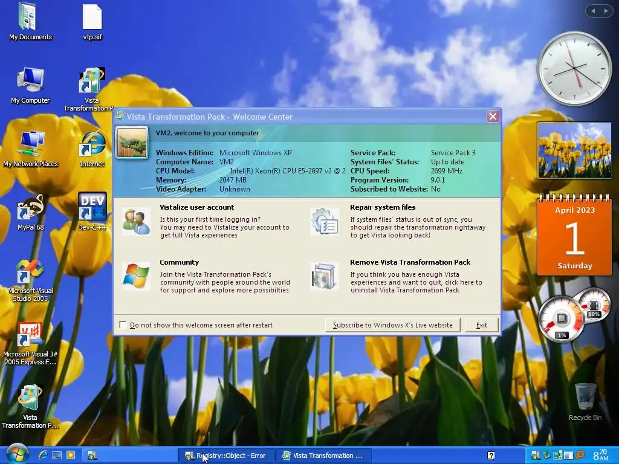
Task: Click the Remove Vista Transformation Pack icon
Action: (x=324, y=276)
